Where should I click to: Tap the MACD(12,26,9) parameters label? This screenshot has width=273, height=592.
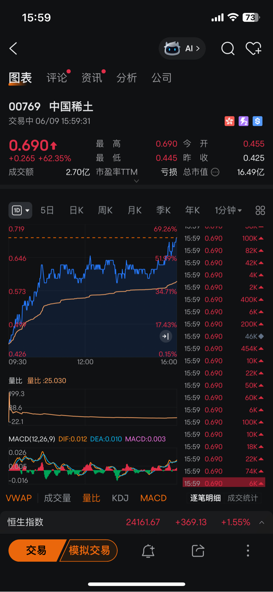coord(32,439)
